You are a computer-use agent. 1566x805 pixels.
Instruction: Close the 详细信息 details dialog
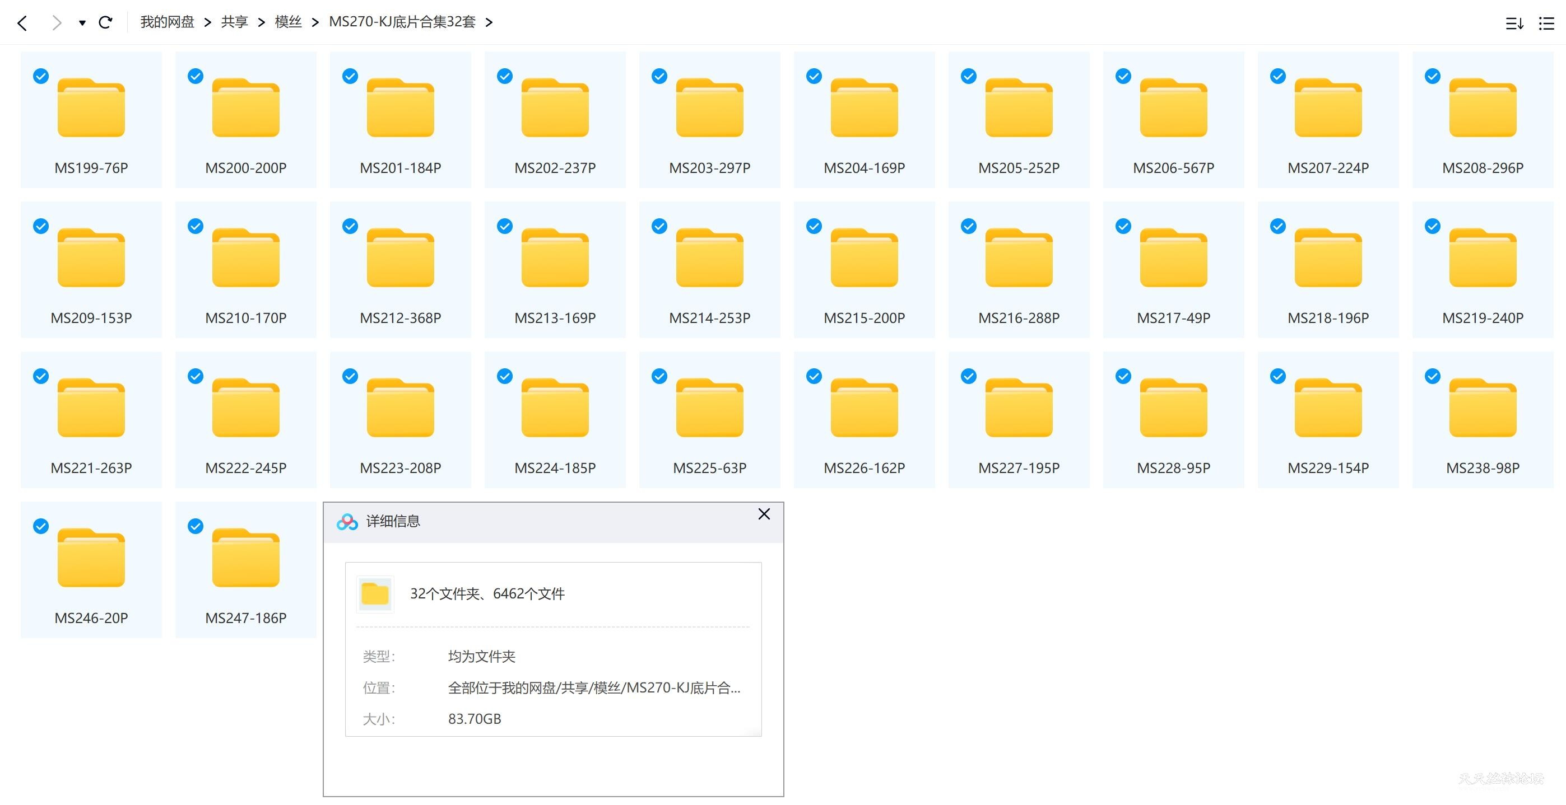764,514
